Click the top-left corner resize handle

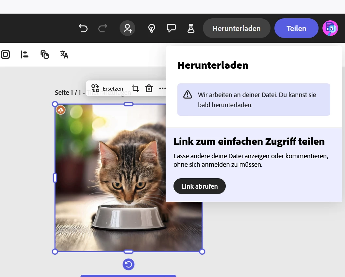(x=55, y=104)
